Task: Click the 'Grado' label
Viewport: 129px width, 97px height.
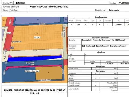Action: pos(115,85)
